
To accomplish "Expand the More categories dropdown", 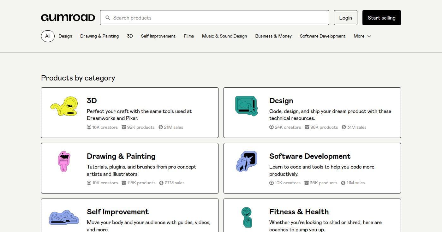I will (362, 36).
